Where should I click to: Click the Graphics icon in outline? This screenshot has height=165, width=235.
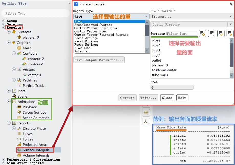pos(14,42)
